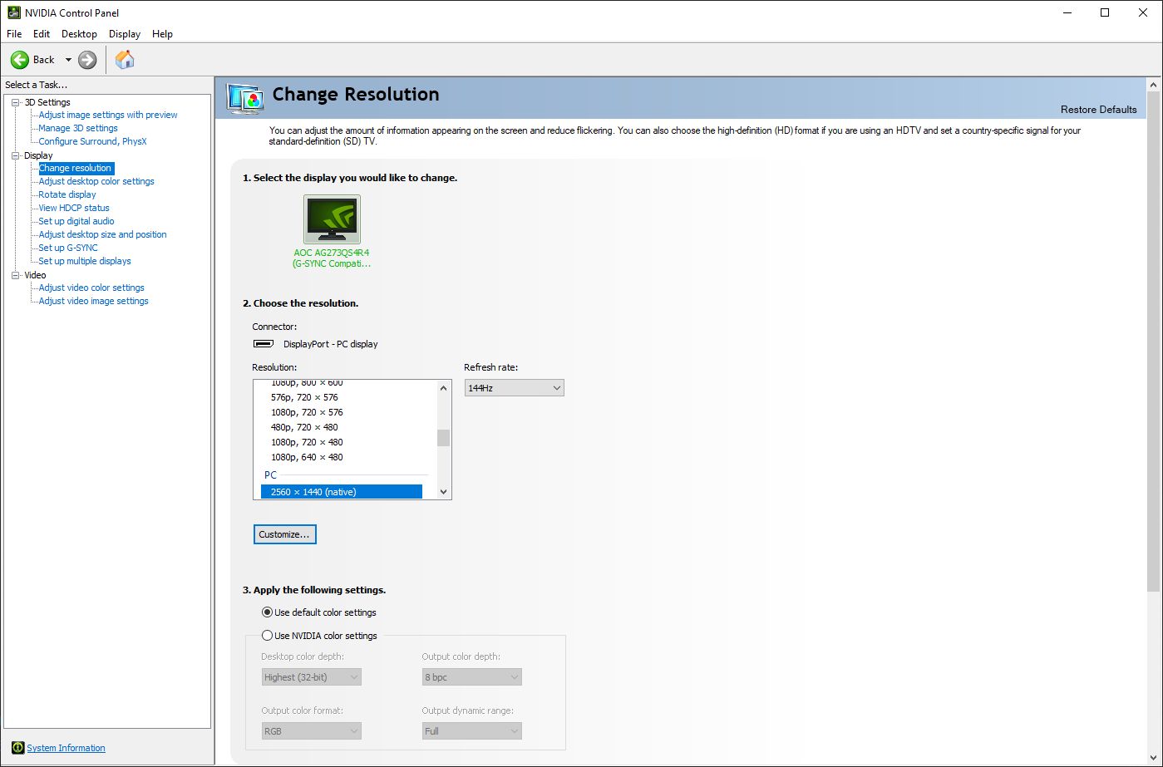1163x767 pixels.
Task: Select Use default color settings radio
Action: [268, 612]
